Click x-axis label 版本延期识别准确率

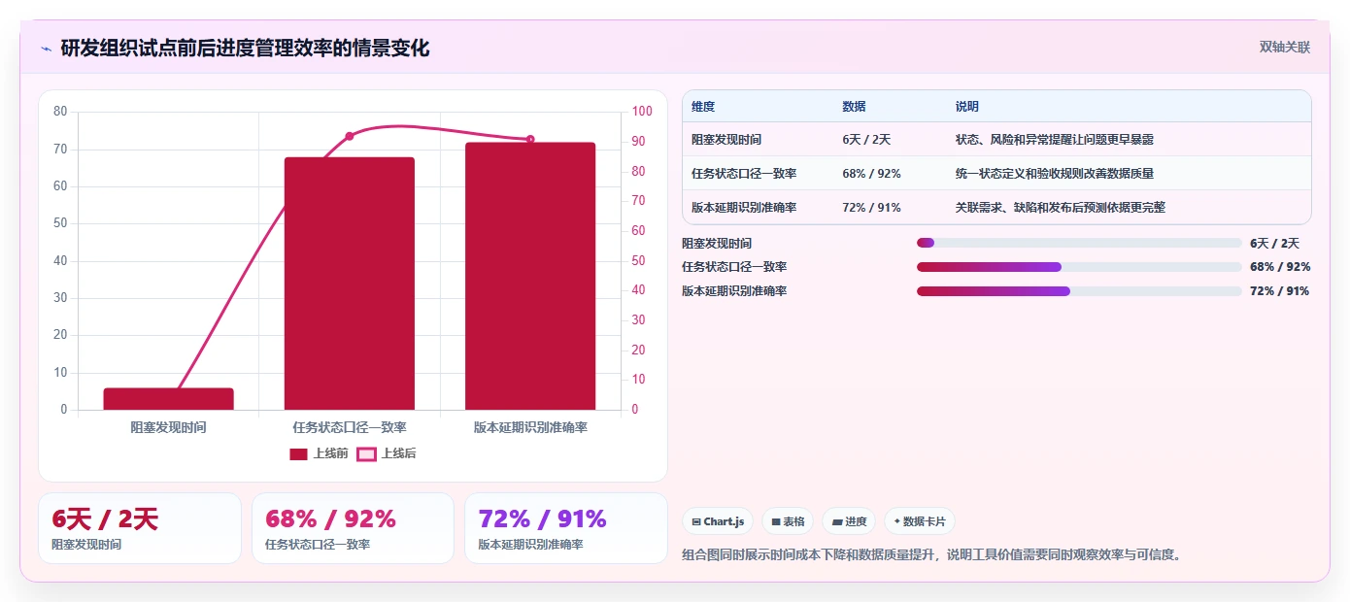(x=530, y=427)
